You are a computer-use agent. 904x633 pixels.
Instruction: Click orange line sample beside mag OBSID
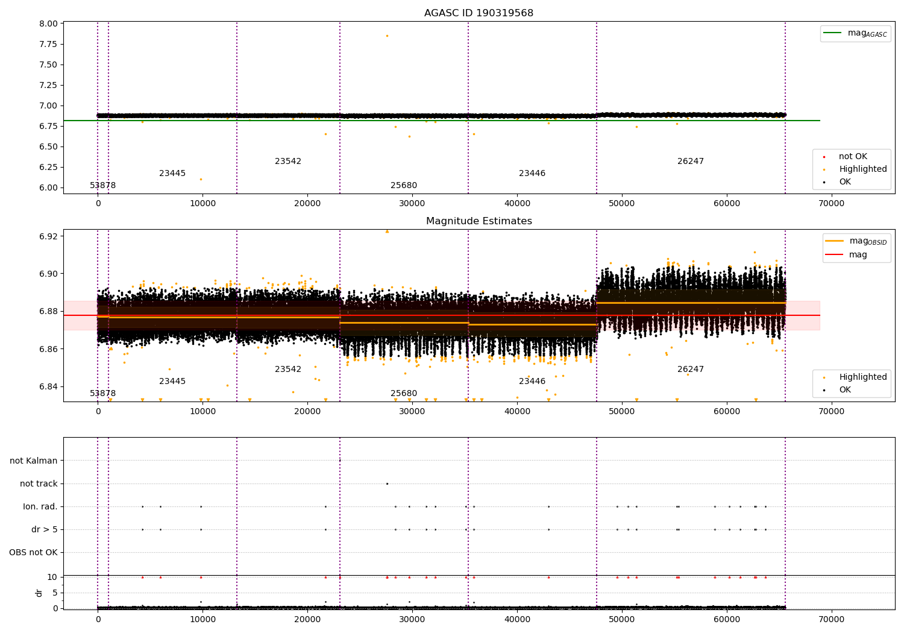[834, 241]
